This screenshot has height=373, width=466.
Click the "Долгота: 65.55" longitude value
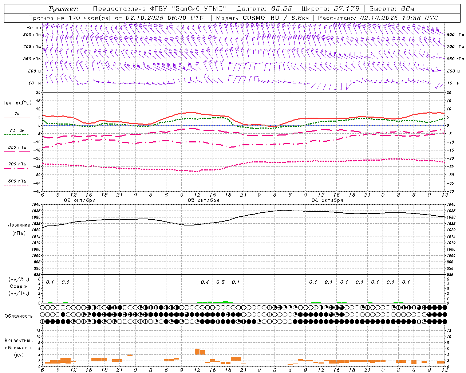(x=264, y=9)
